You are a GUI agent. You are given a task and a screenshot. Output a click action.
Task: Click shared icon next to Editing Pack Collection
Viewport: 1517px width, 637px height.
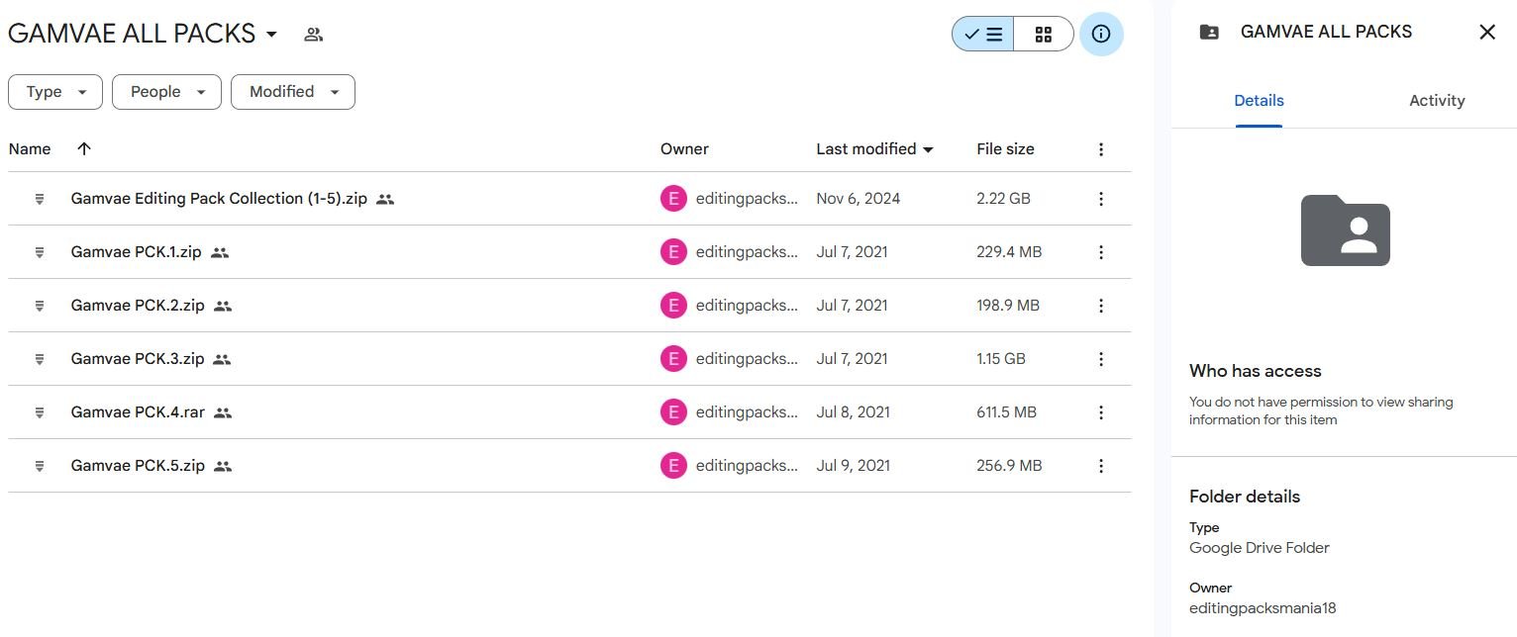point(385,199)
